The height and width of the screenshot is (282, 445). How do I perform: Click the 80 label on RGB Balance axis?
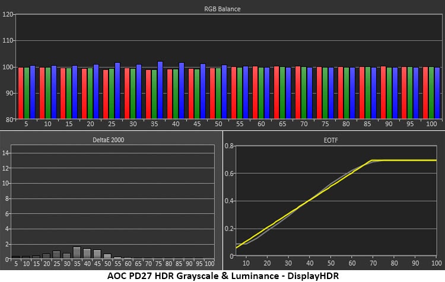(9, 120)
